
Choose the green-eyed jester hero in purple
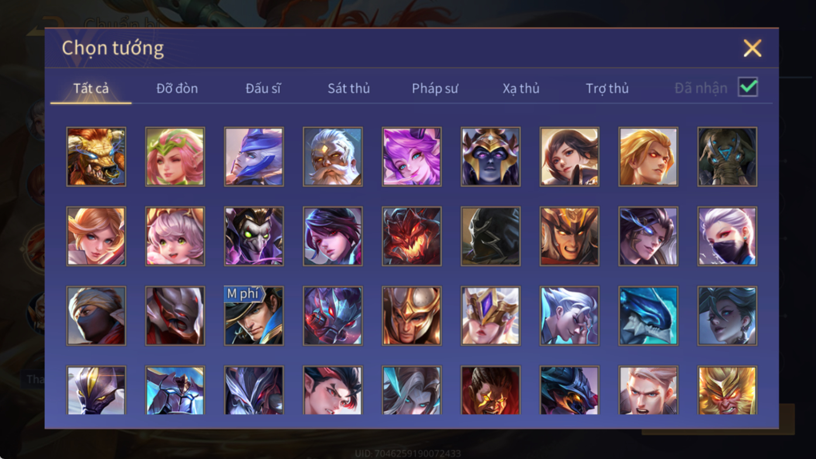[x=254, y=236]
